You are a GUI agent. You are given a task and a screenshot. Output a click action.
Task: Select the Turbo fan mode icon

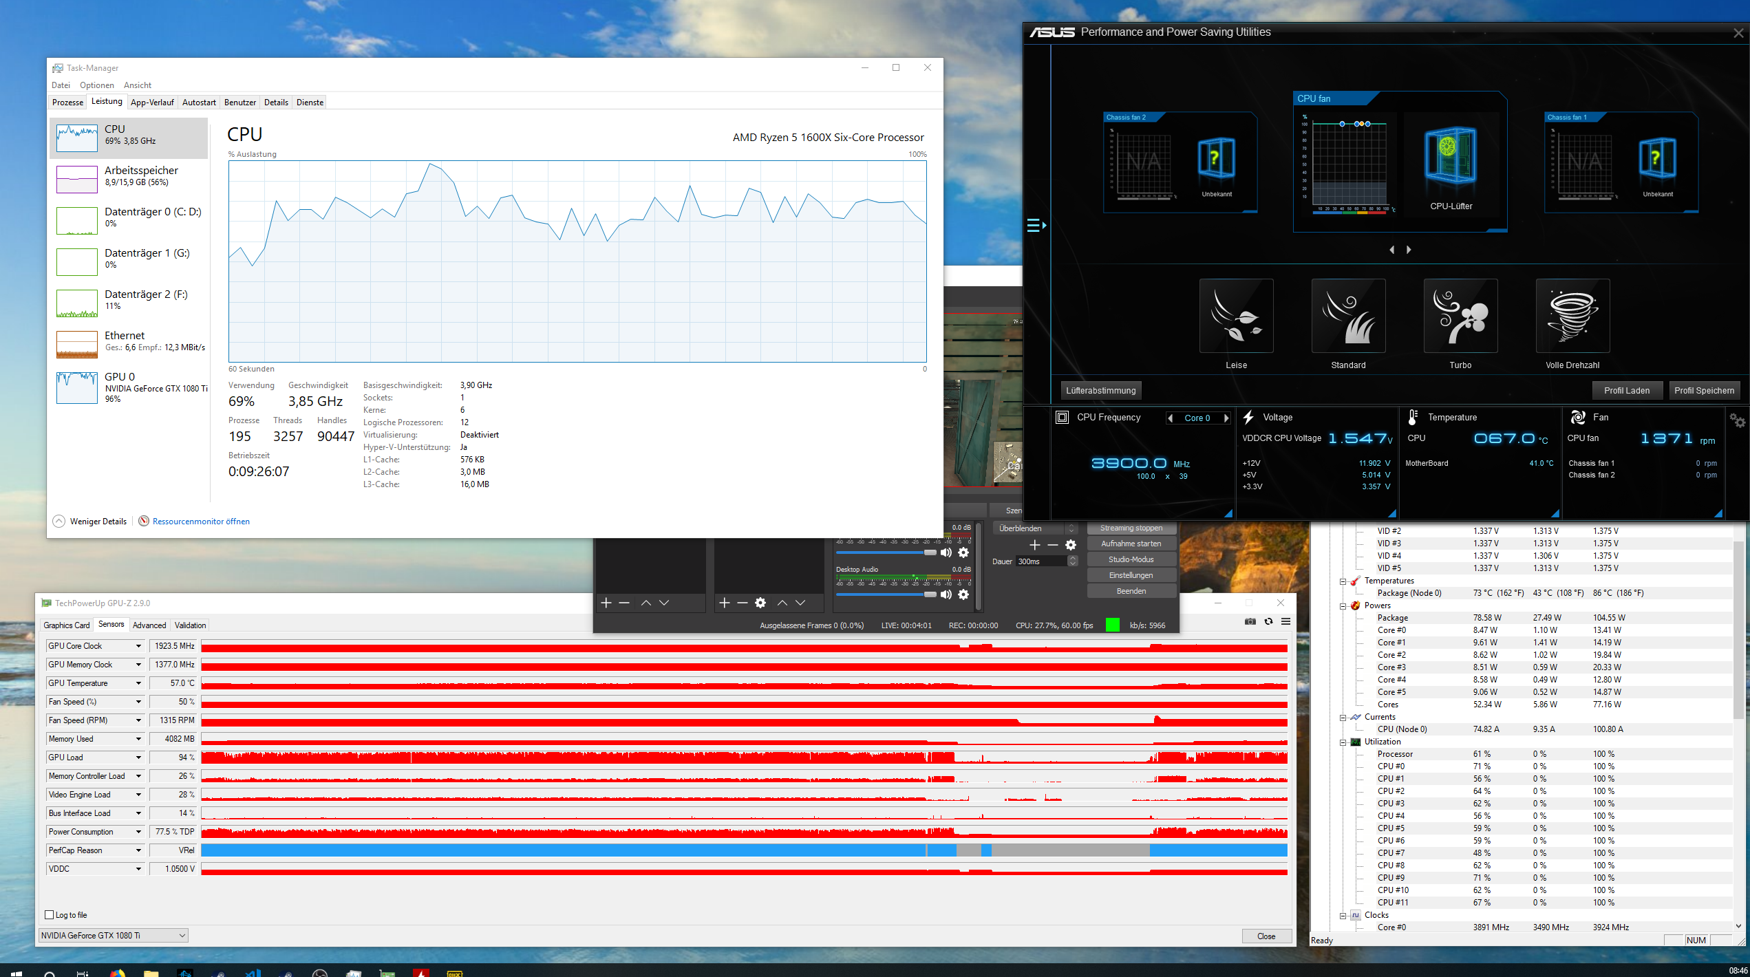[x=1460, y=316]
